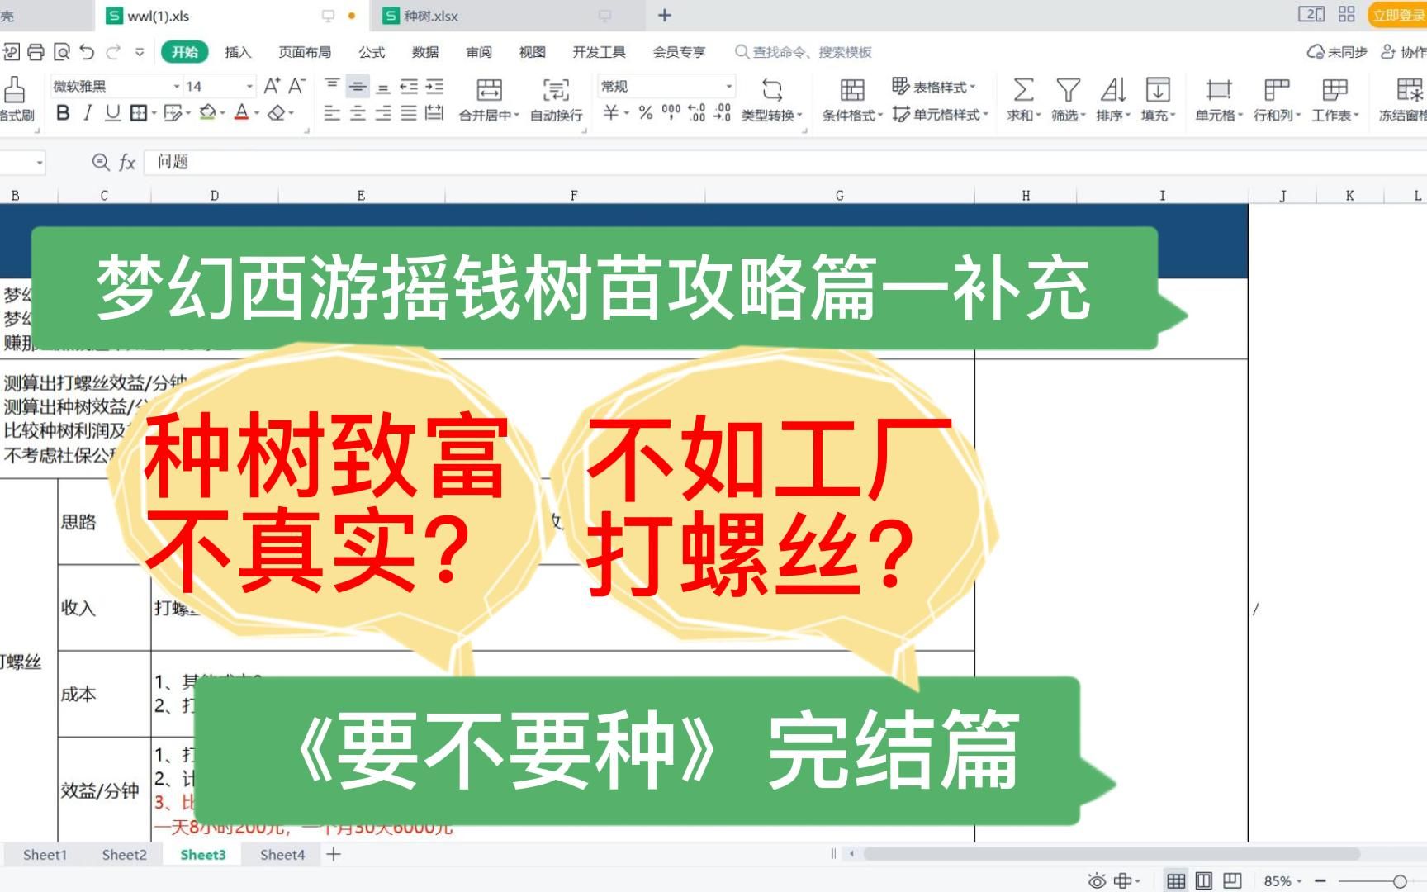
Task: Click the unsynced (未同步) cloud button
Action: 1337,52
